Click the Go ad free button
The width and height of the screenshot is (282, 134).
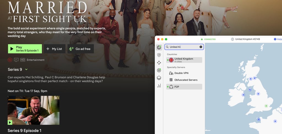(x=81, y=49)
